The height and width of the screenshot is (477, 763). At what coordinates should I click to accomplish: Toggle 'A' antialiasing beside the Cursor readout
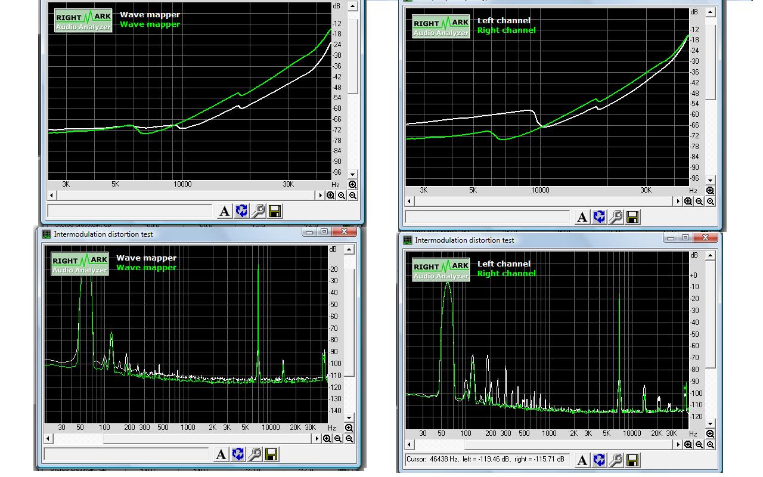click(582, 460)
